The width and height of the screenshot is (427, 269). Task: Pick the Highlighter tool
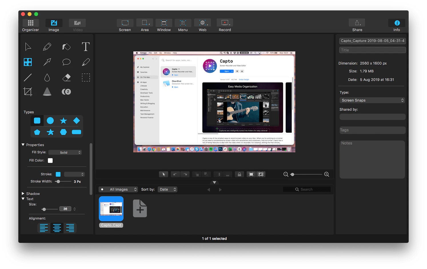85,62
